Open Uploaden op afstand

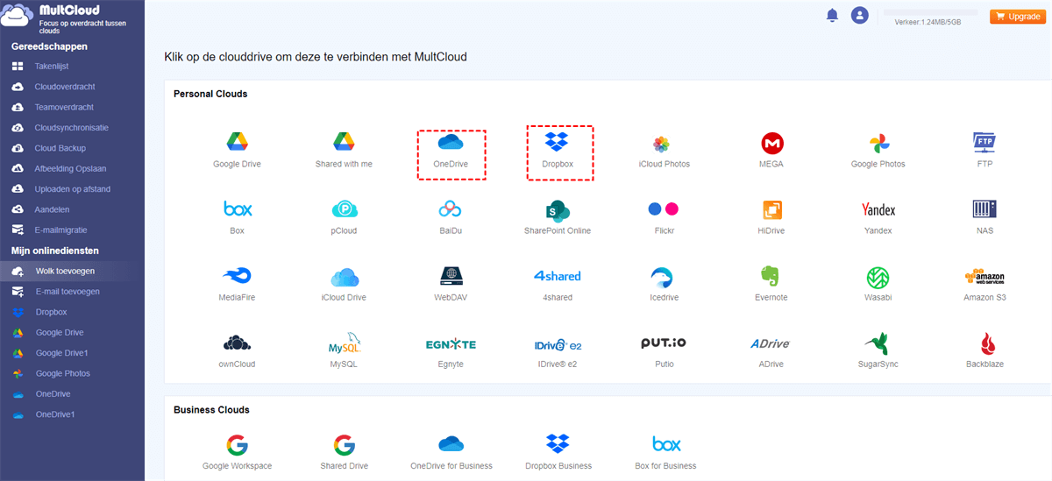click(72, 189)
